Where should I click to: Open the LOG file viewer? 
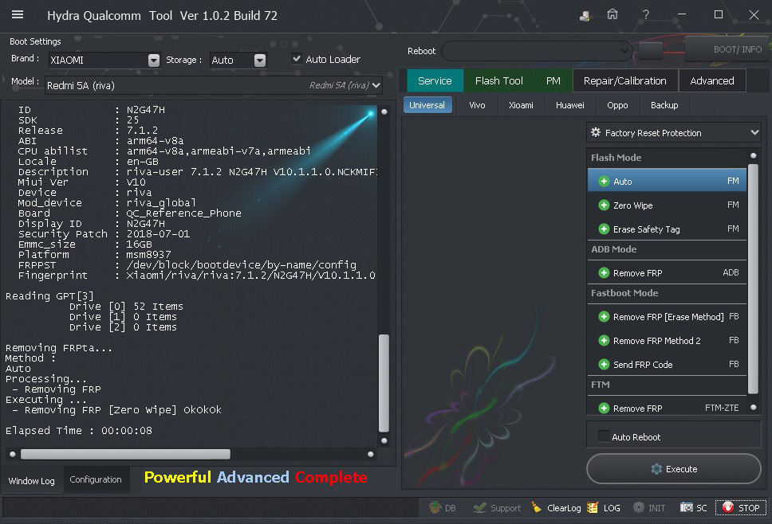tap(604, 508)
